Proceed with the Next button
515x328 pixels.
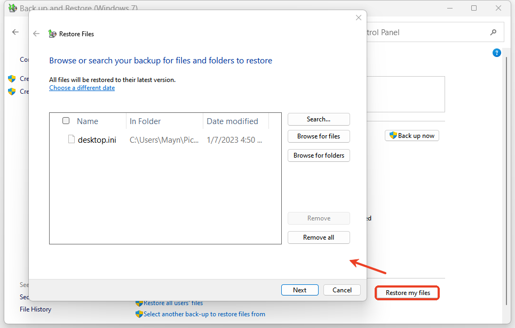pos(299,290)
